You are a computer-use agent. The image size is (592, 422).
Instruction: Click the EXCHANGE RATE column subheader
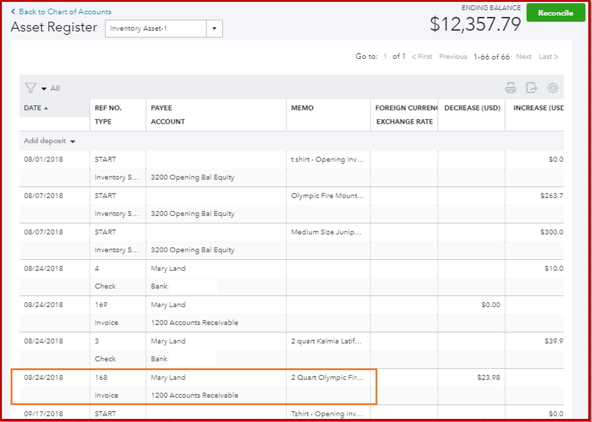coord(404,122)
